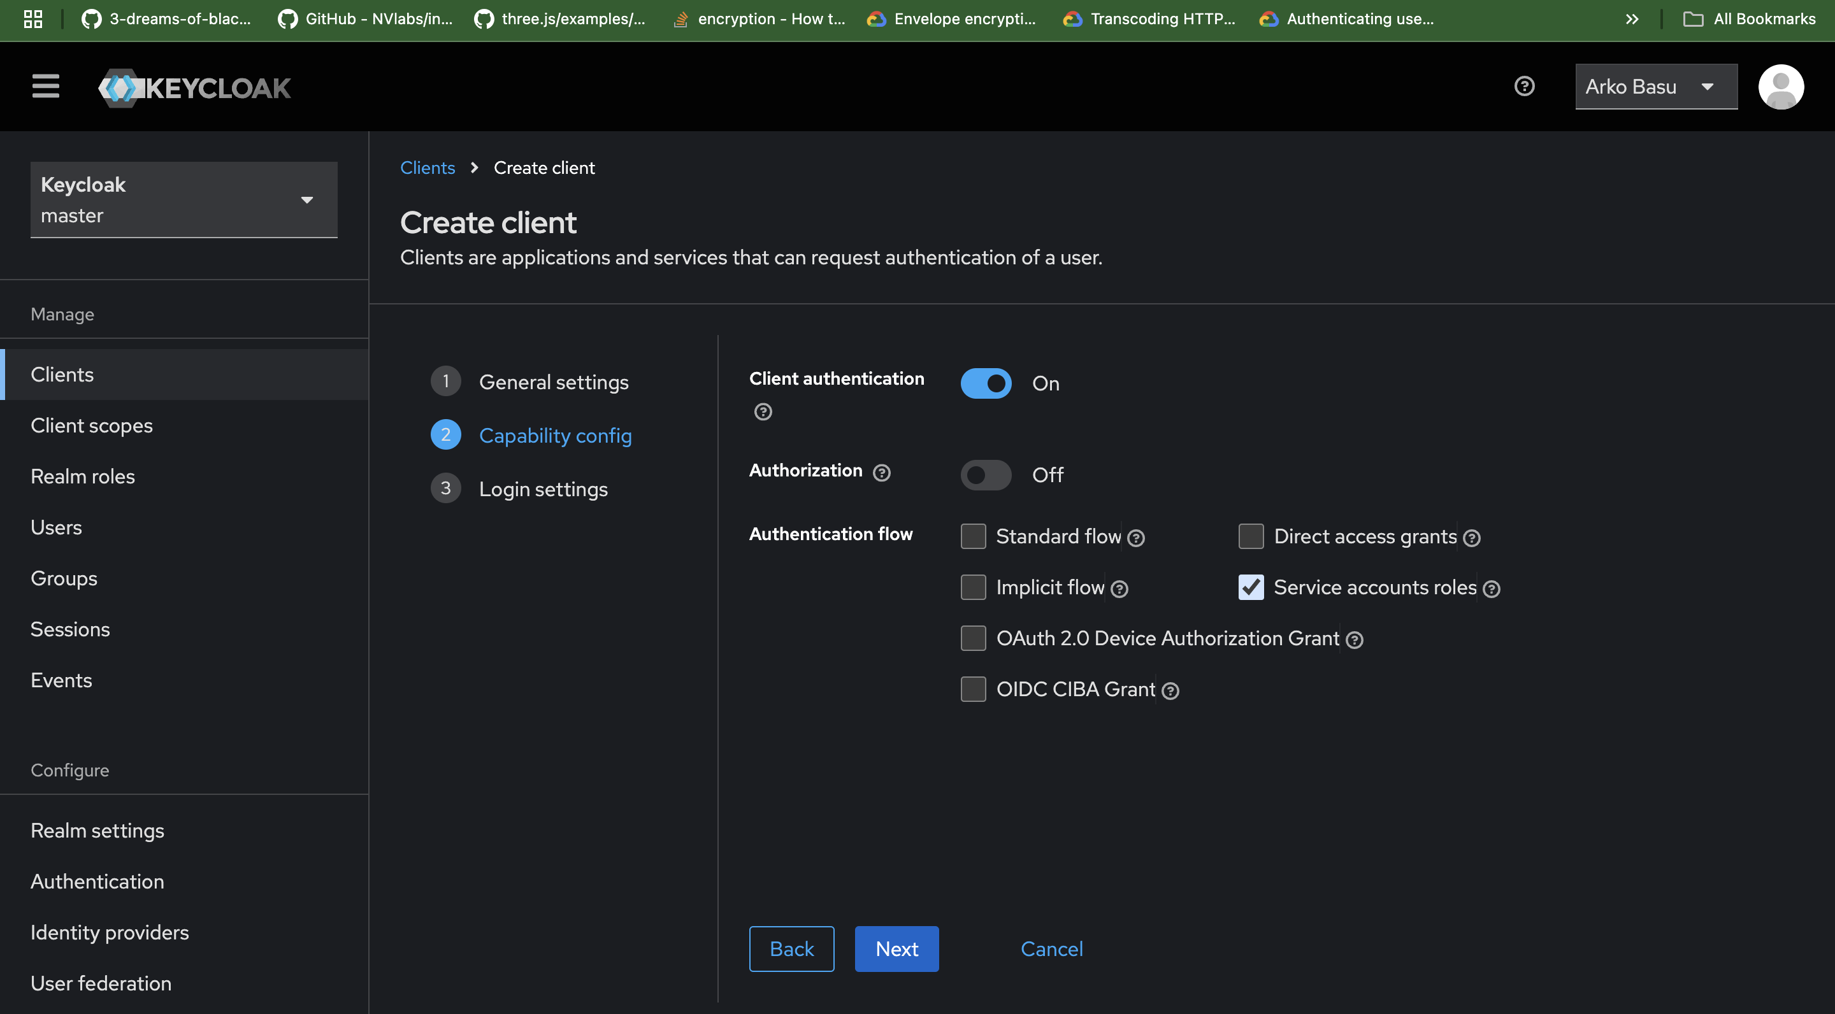Go to the Login settings wizard step
Screen dimensions: 1835x1014
543,489
